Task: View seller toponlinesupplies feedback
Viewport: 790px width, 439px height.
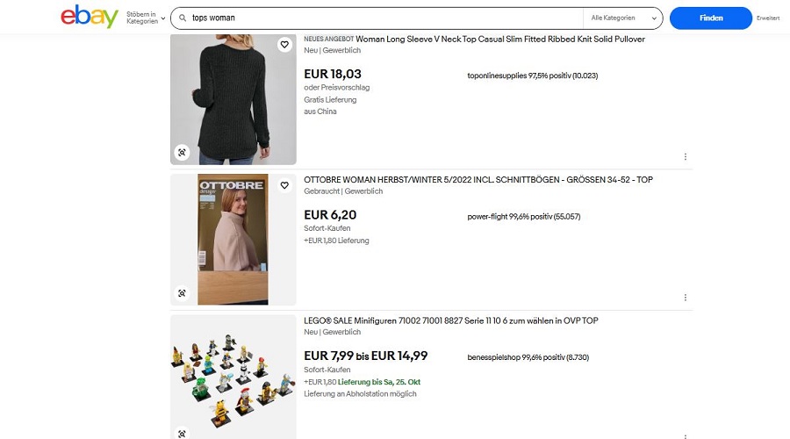Action: (x=533, y=76)
